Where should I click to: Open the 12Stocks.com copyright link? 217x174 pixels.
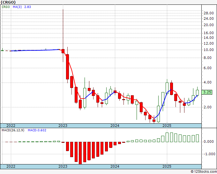tap(204, 172)
